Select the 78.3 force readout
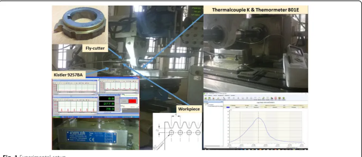The height and width of the screenshot is (157, 362). [x=107, y=109]
